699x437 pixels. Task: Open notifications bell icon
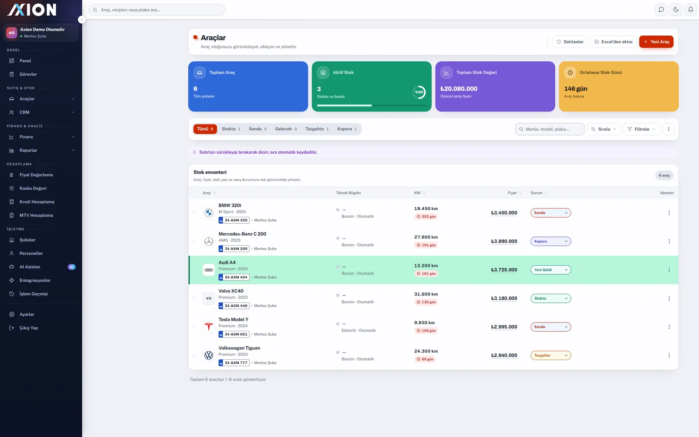pos(691,10)
